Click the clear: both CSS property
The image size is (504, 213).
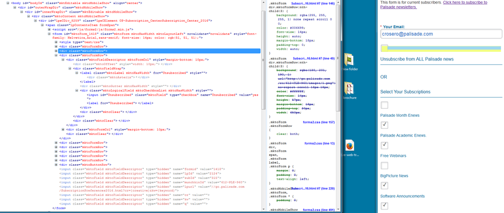click(288, 134)
